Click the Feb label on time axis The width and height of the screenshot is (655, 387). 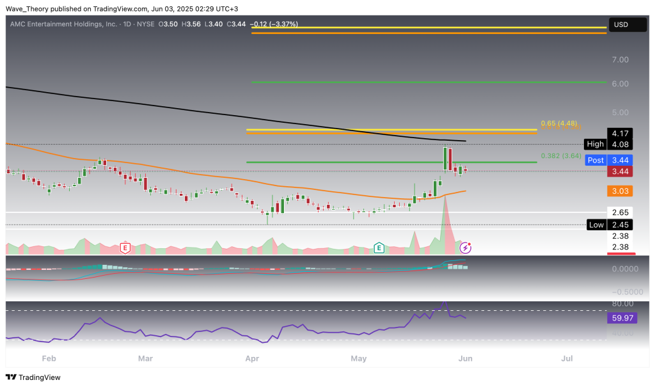click(x=49, y=359)
